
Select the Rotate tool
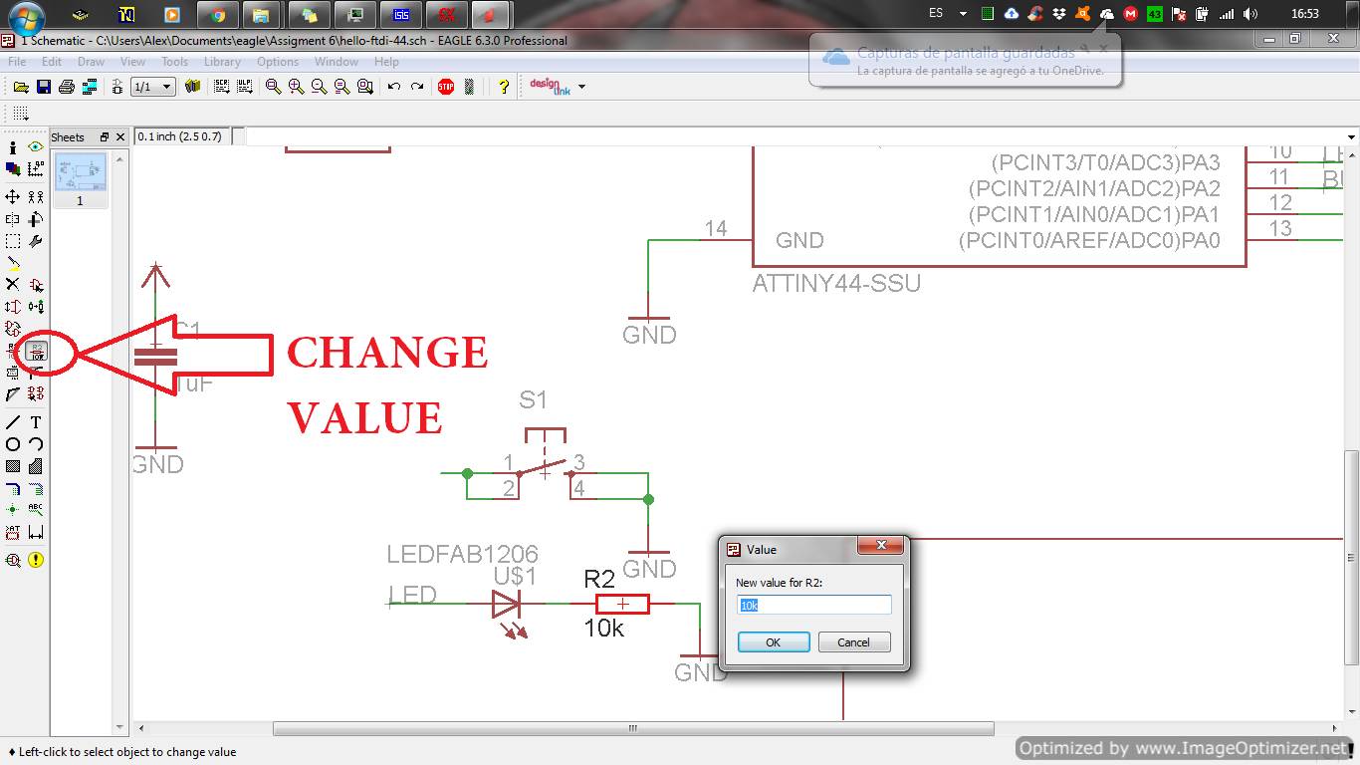[36, 219]
